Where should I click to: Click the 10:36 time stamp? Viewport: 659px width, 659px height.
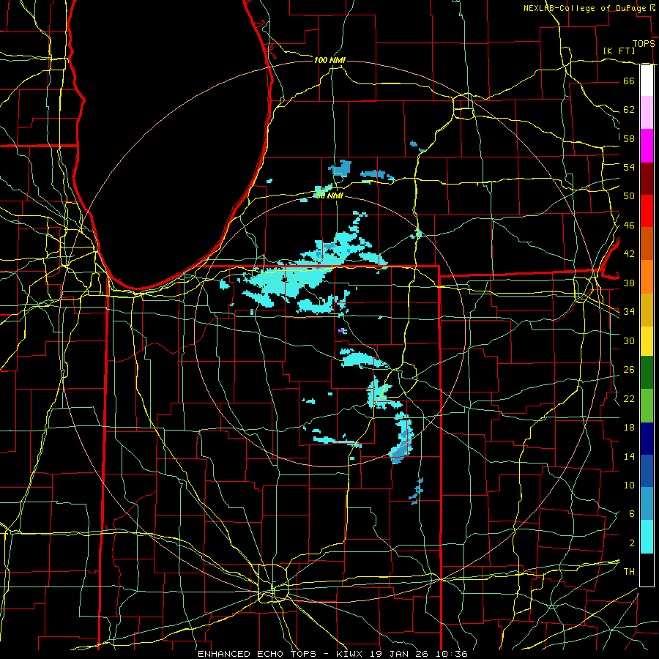pos(452,654)
